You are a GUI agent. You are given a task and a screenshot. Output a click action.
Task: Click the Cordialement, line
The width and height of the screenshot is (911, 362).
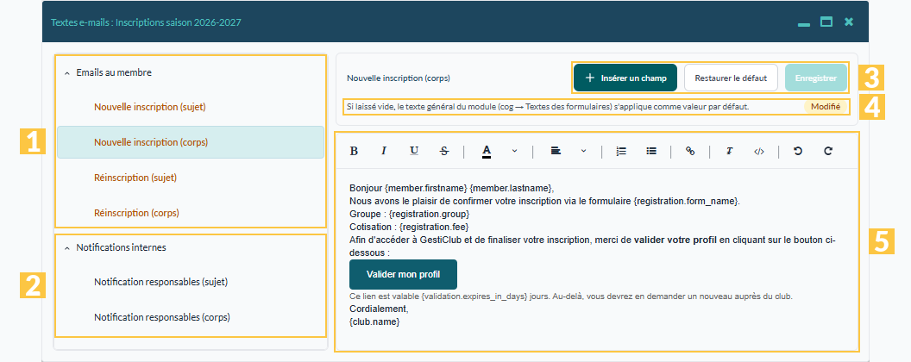(x=380, y=309)
